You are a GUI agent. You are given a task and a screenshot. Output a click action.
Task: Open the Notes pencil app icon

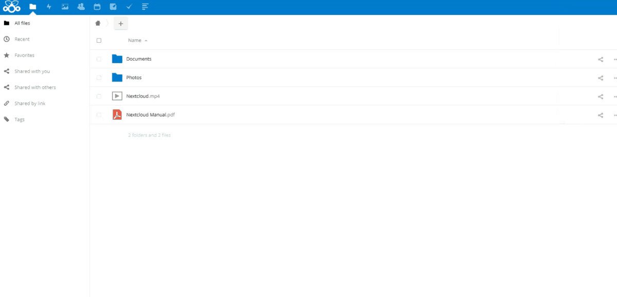coord(113,7)
